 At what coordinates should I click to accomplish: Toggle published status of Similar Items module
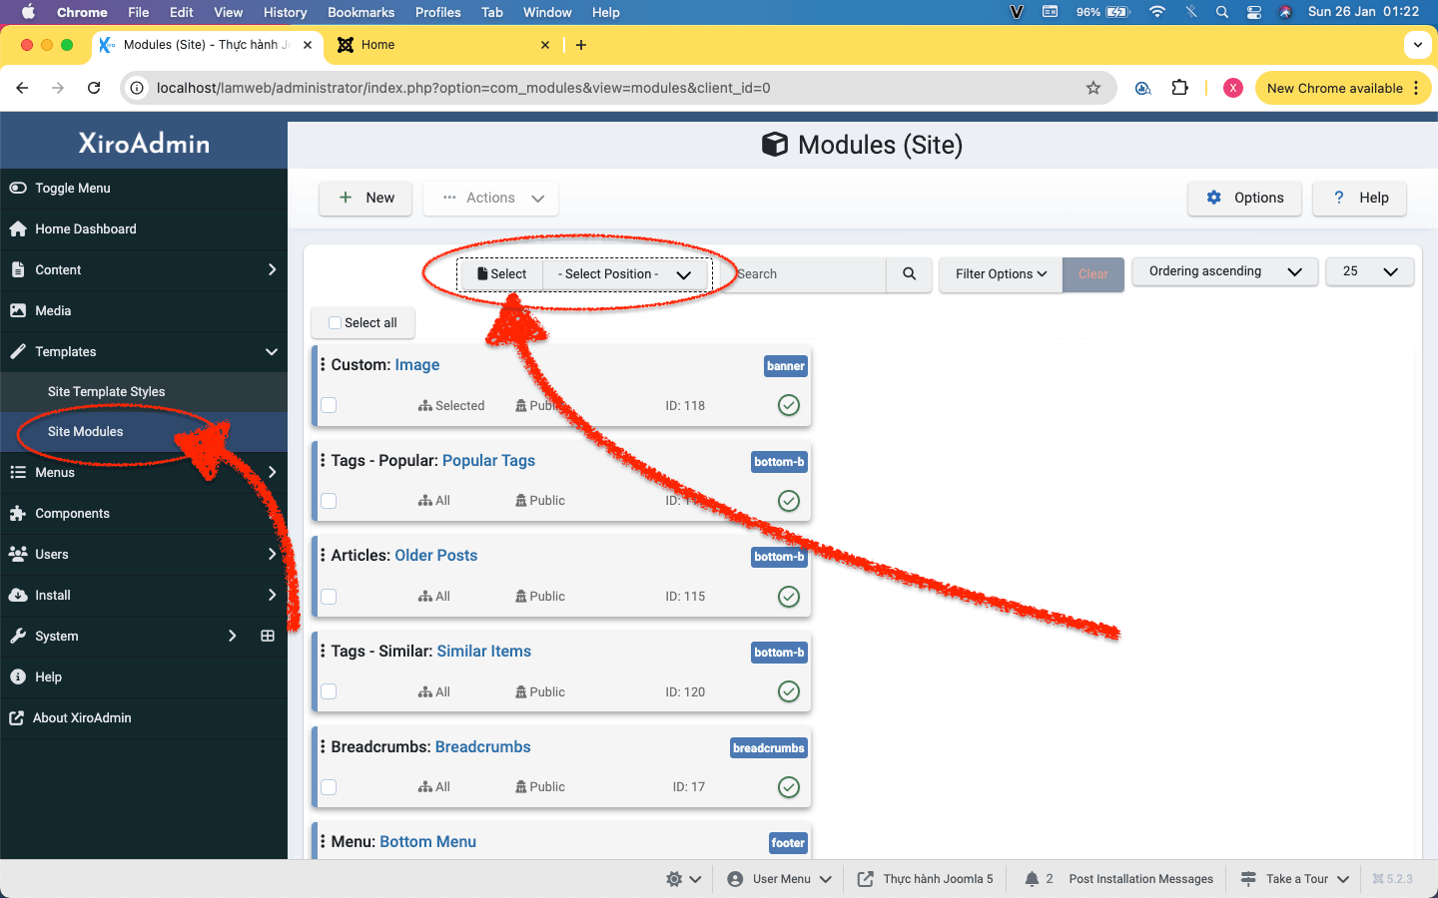pos(789,691)
